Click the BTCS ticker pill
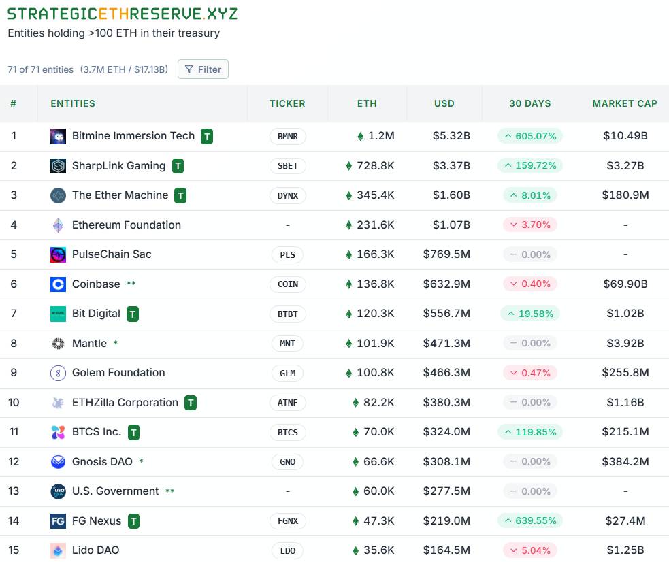Image resolution: width=669 pixels, height=562 pixels. click(x=288, y=432)
